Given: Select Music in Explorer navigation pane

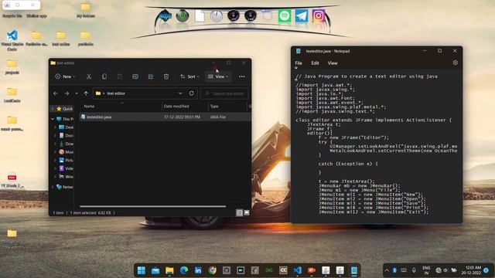Looking at the screenshot, I should tap(67, 152).
